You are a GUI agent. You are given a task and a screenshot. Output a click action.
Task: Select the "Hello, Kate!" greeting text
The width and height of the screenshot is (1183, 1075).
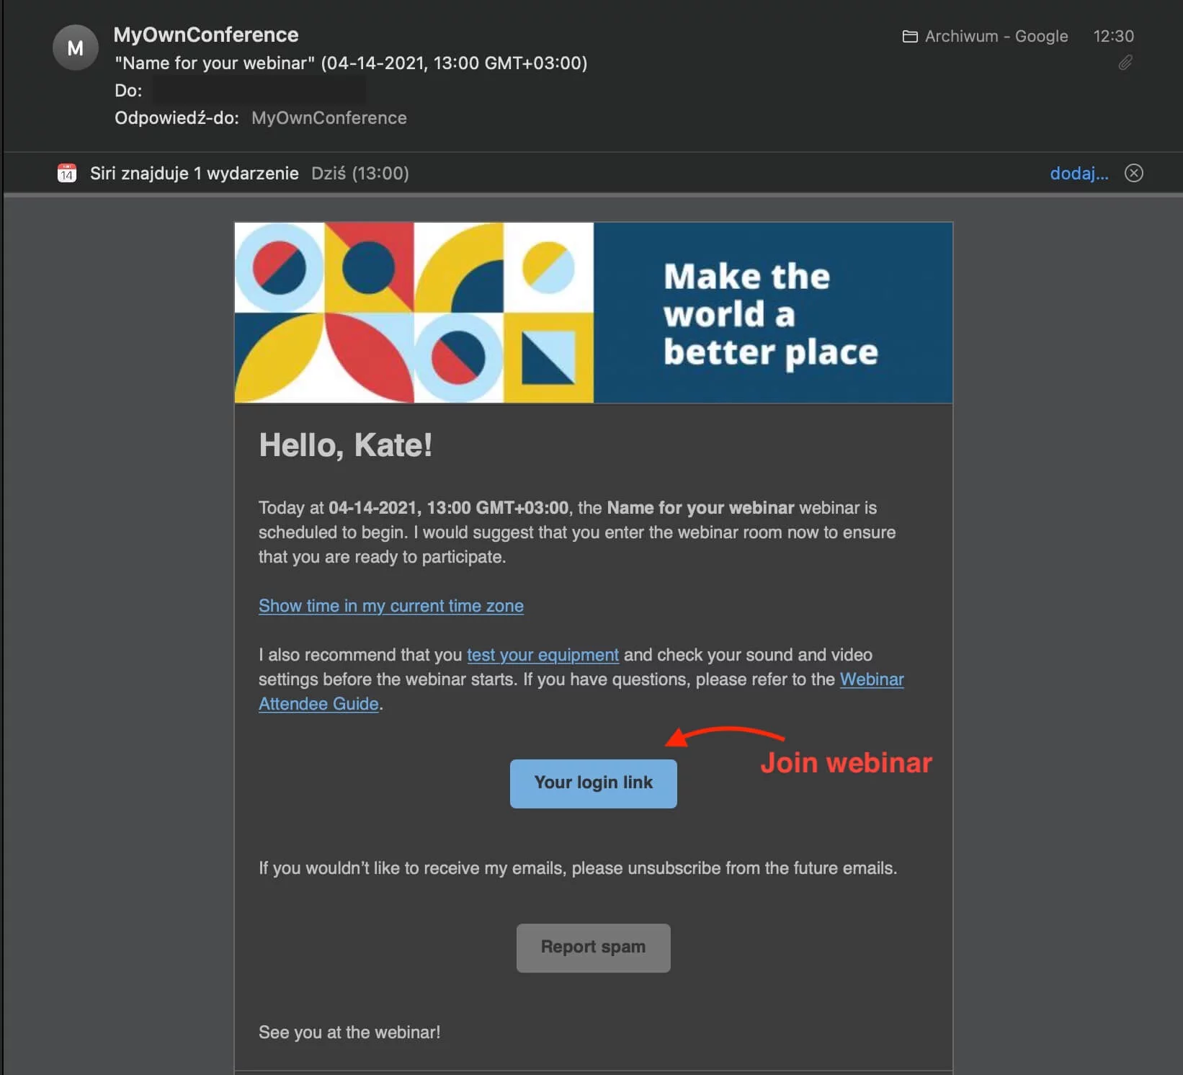tap(346, 445)
